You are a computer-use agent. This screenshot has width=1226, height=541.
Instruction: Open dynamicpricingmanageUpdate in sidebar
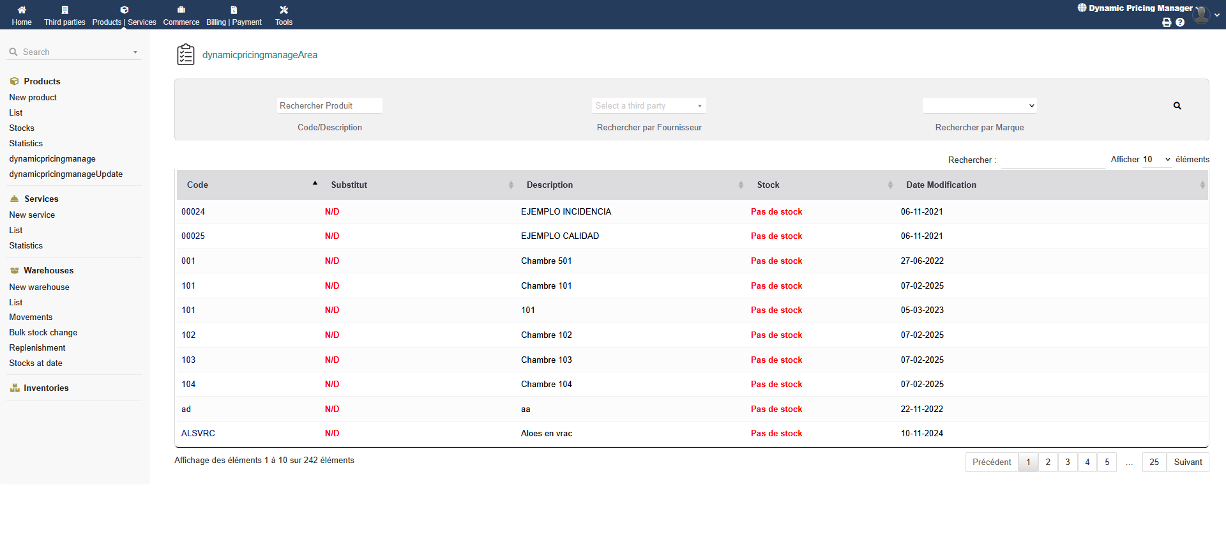coord(66,174)
